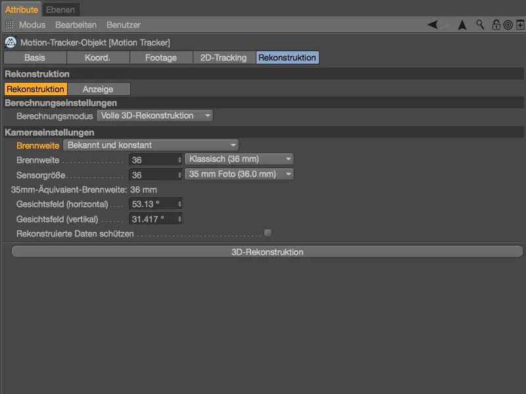
Task: Open the Berechnungsmodus dropdown
Action: tap(155, 116)
